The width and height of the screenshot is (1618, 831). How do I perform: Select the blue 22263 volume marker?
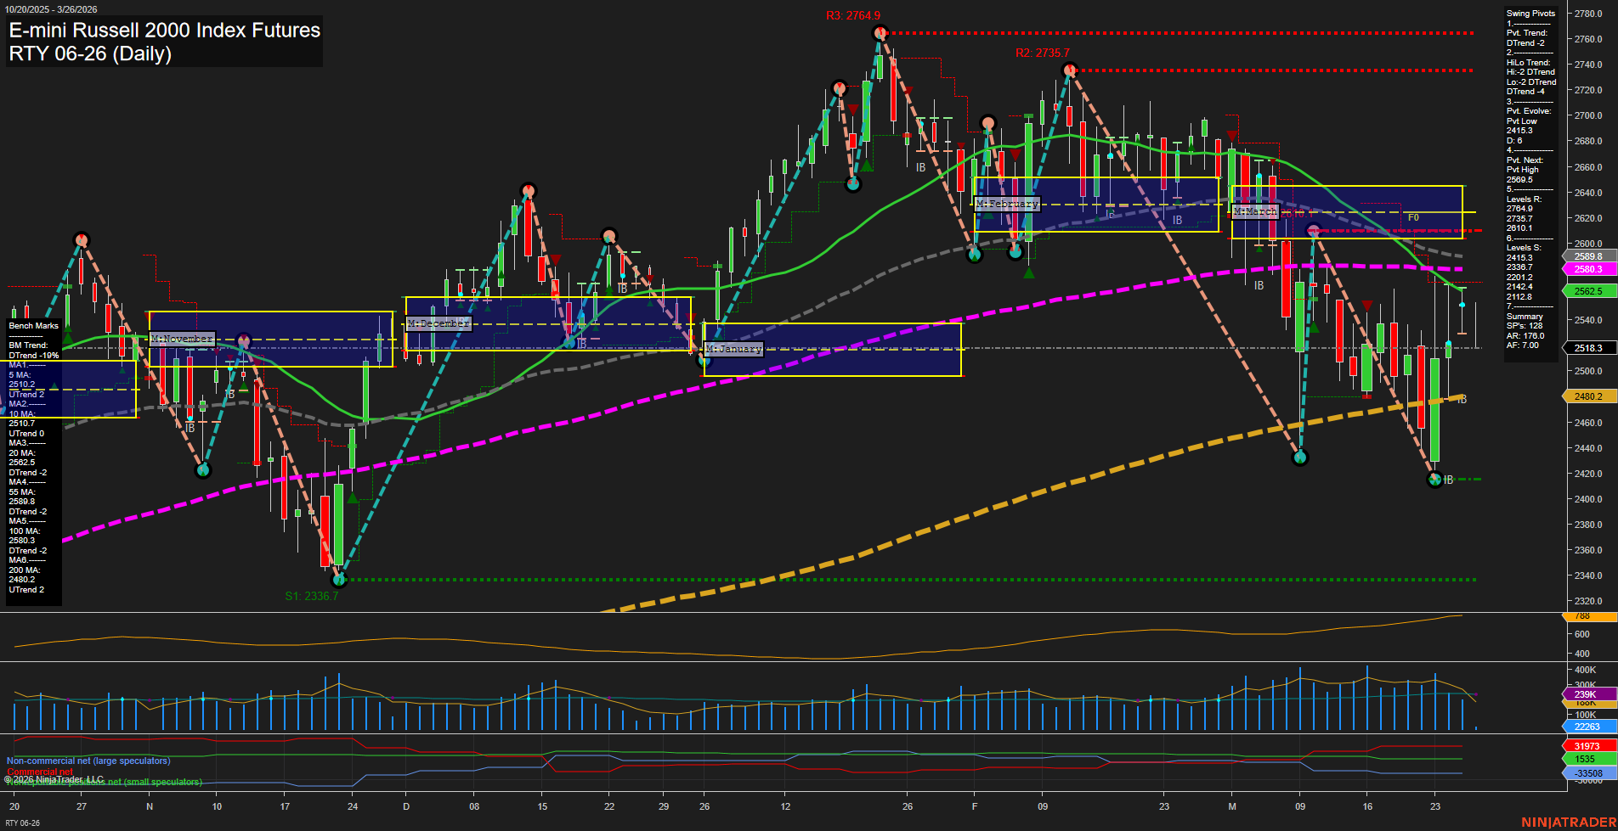(1587, 727)
